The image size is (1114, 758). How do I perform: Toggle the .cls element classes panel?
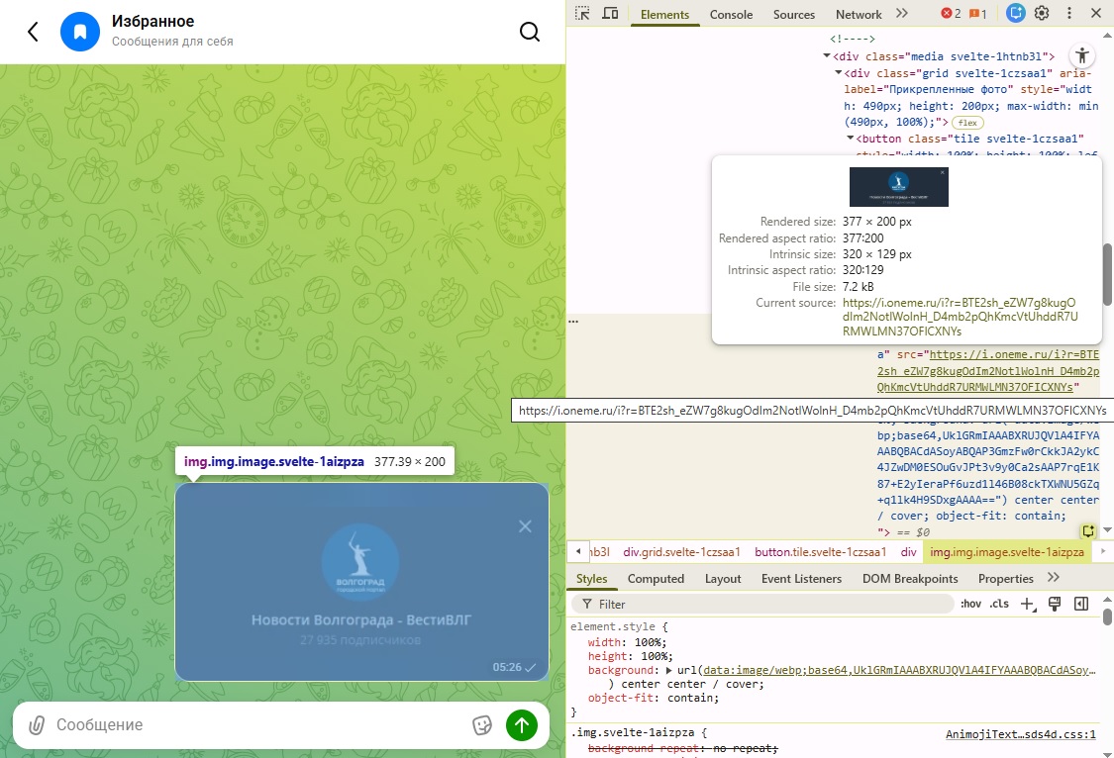[1000, 604]
